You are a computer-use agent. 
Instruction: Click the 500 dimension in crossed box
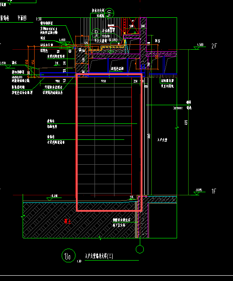pyautogui.click(x=131, y=26)
